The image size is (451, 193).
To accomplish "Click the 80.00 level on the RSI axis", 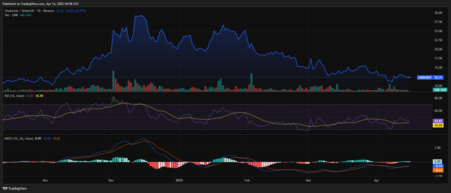I will click(438, 98).
